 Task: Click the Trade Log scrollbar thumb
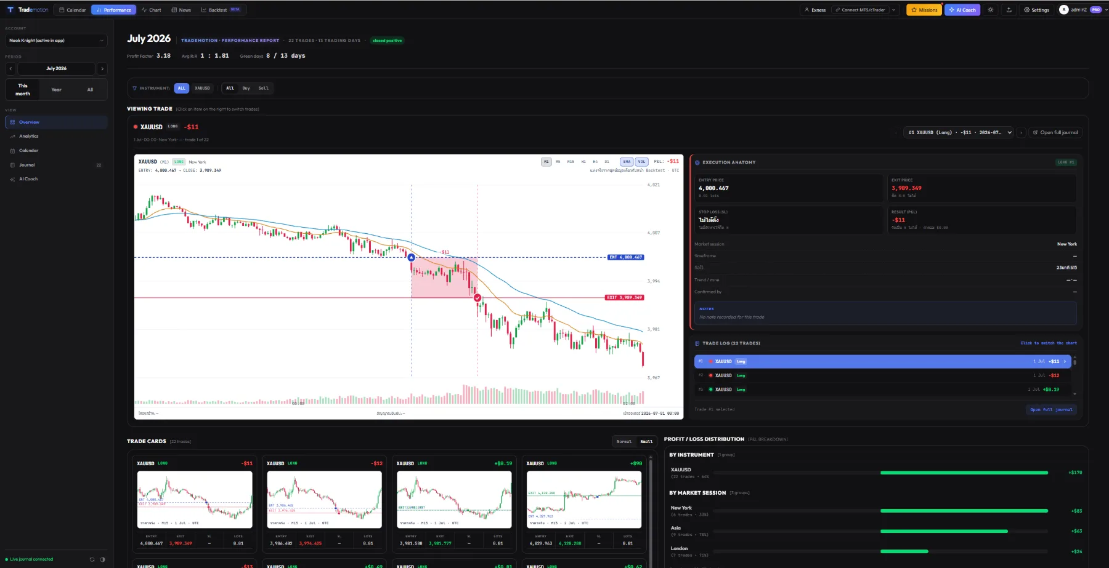point(1074,362)
